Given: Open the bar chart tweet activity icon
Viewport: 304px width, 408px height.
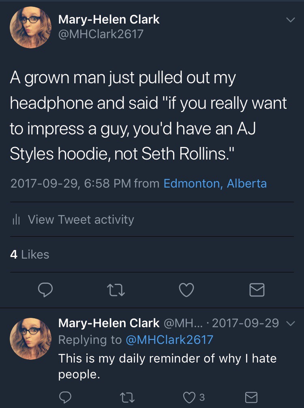Looking at the screenshot, I should click(x=16, y=220).
